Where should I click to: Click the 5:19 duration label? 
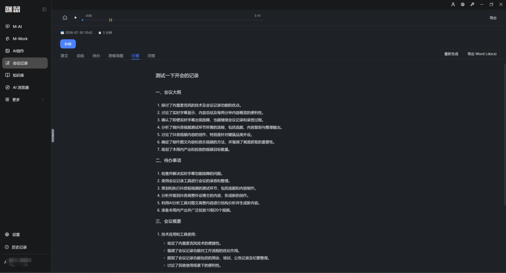click(257, 16)
